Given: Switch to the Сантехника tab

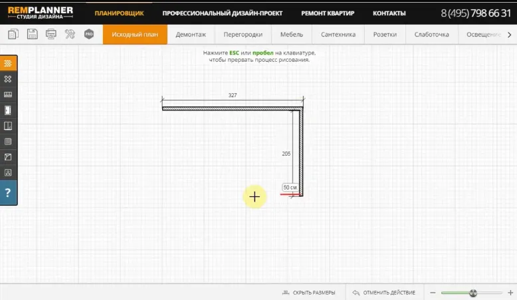Looking at the screenshot, I should [338, 35].
